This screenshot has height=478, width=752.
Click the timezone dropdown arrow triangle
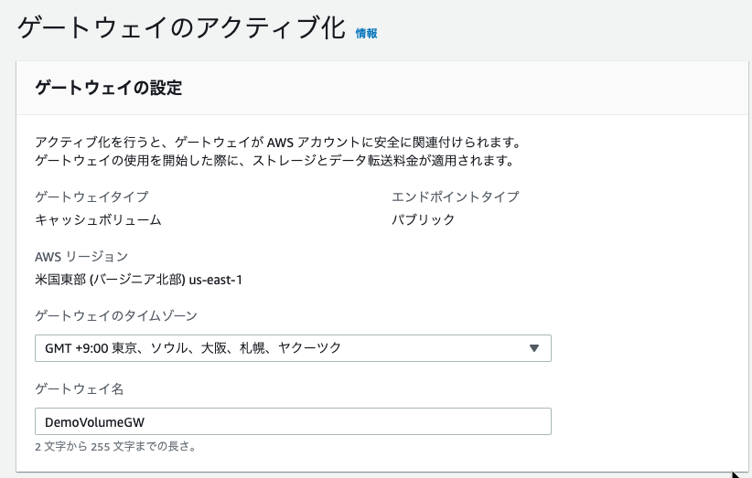tap(533, 348)
